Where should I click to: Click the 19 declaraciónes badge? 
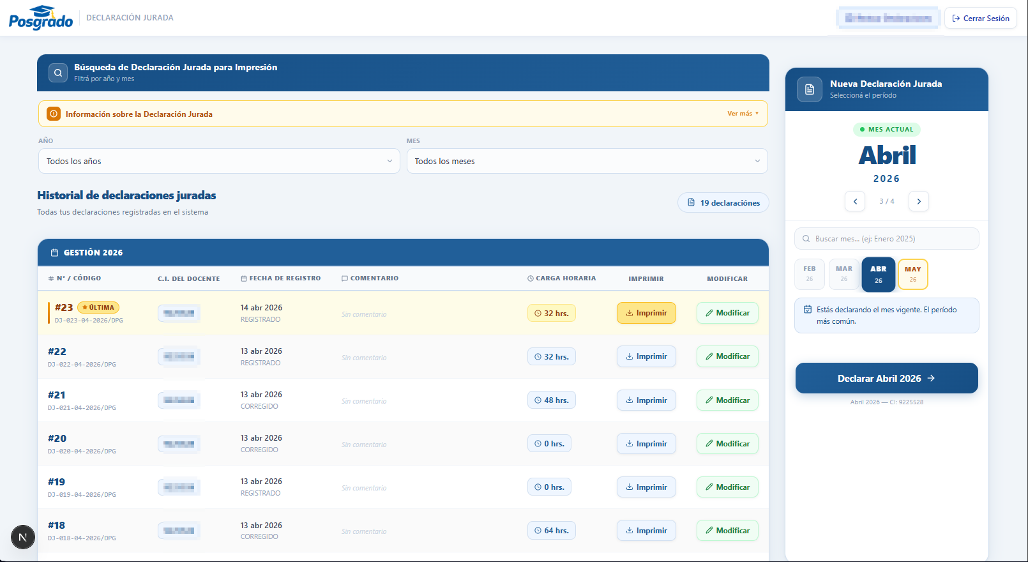click(x=723, y=202)
